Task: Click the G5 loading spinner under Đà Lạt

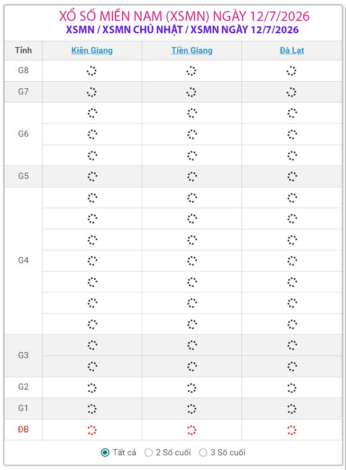Action: pos(292,177)
